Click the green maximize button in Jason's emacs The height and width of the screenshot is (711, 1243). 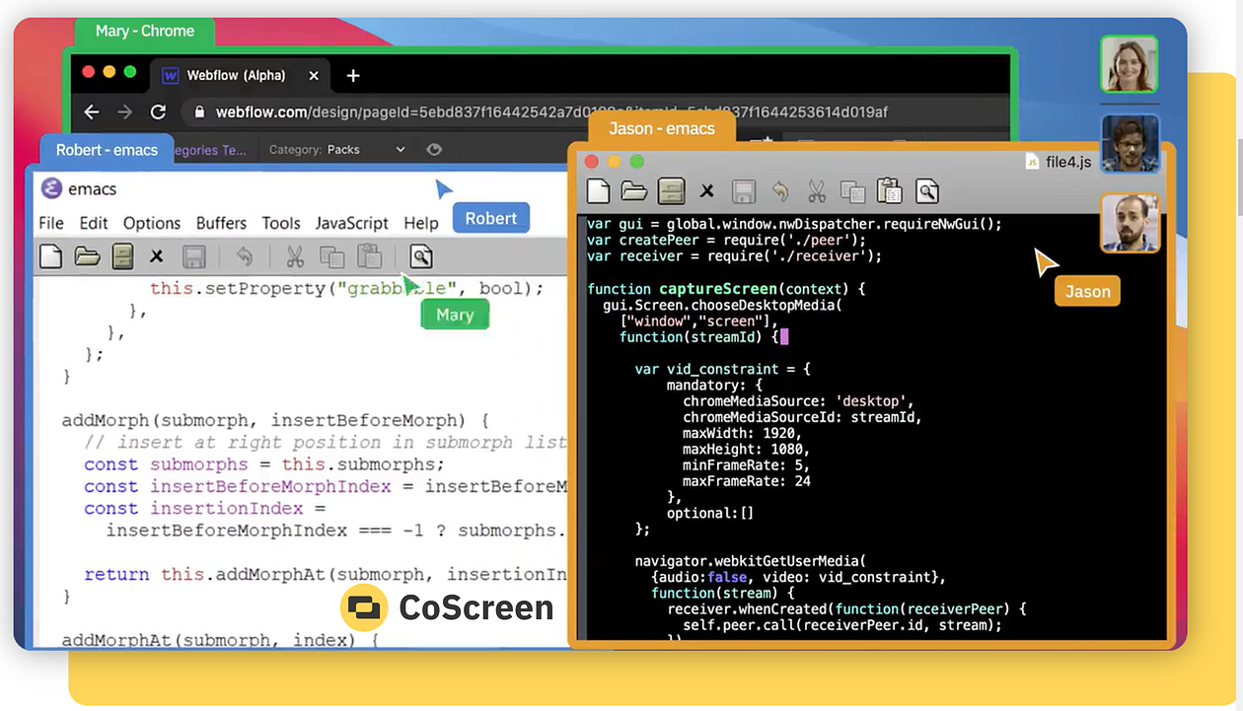tap(636, 162)
